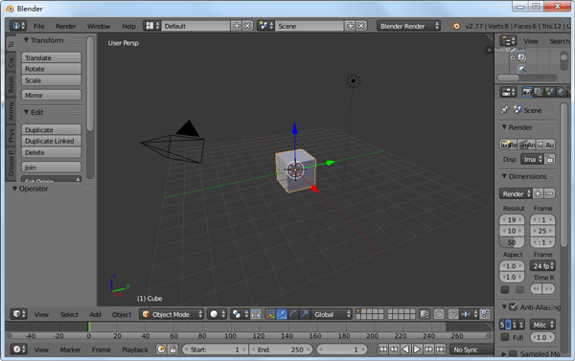575x361 pixels.
Task: Click the Start frame field
Action: 215,350
